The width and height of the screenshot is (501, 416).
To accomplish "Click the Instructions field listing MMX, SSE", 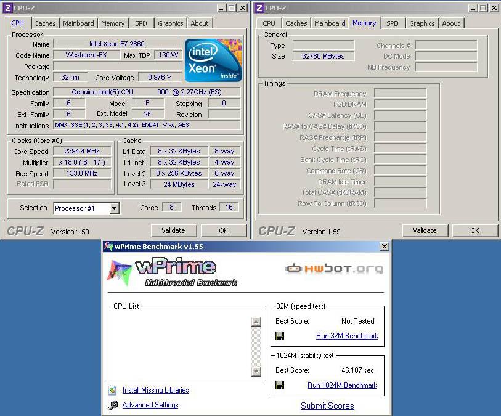I will tap(147, 125).
